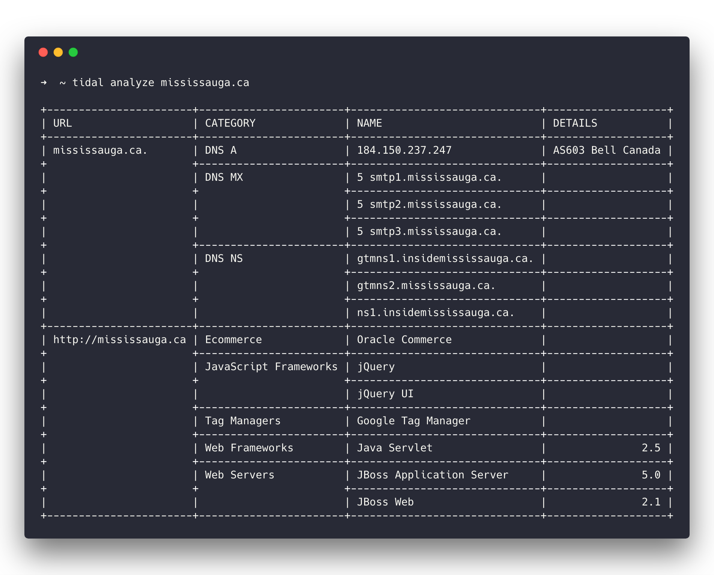
Task: Click the URL column header
Action: (62, 123)
